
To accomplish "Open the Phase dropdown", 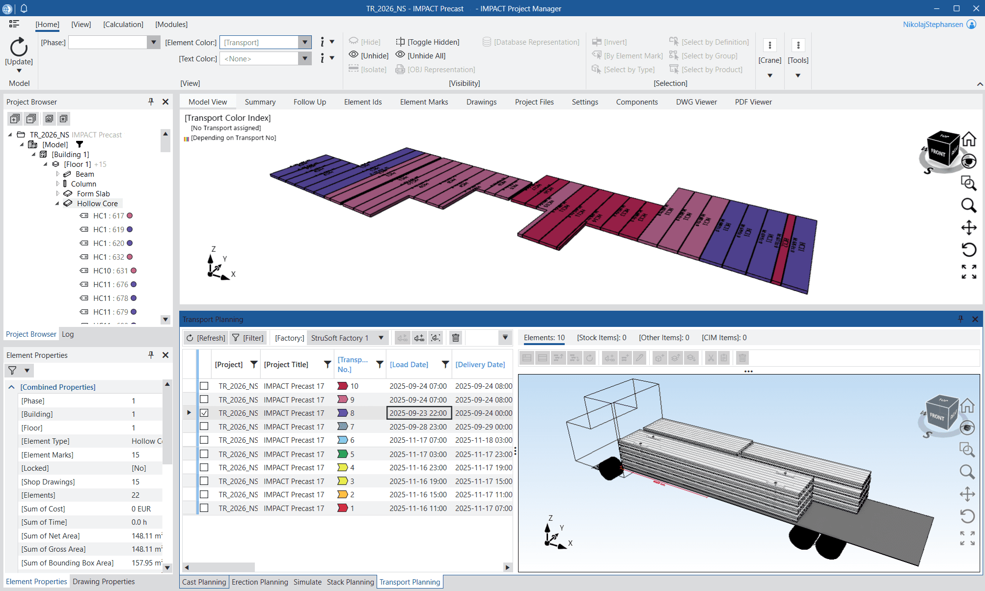I will (154, 42).
